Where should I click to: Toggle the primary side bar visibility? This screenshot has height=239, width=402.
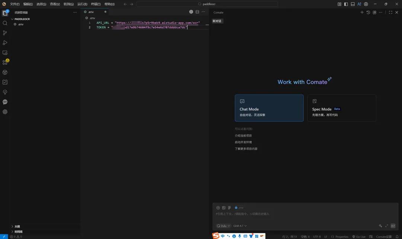(x=346, y=4)
